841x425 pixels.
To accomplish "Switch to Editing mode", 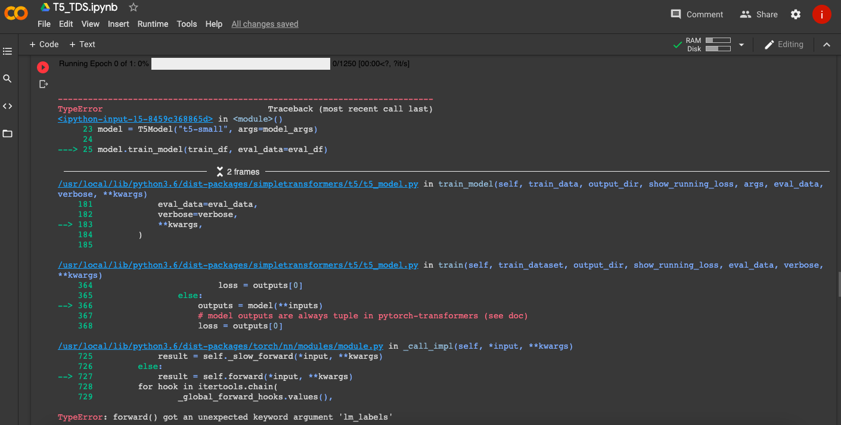I will (784, 44).
